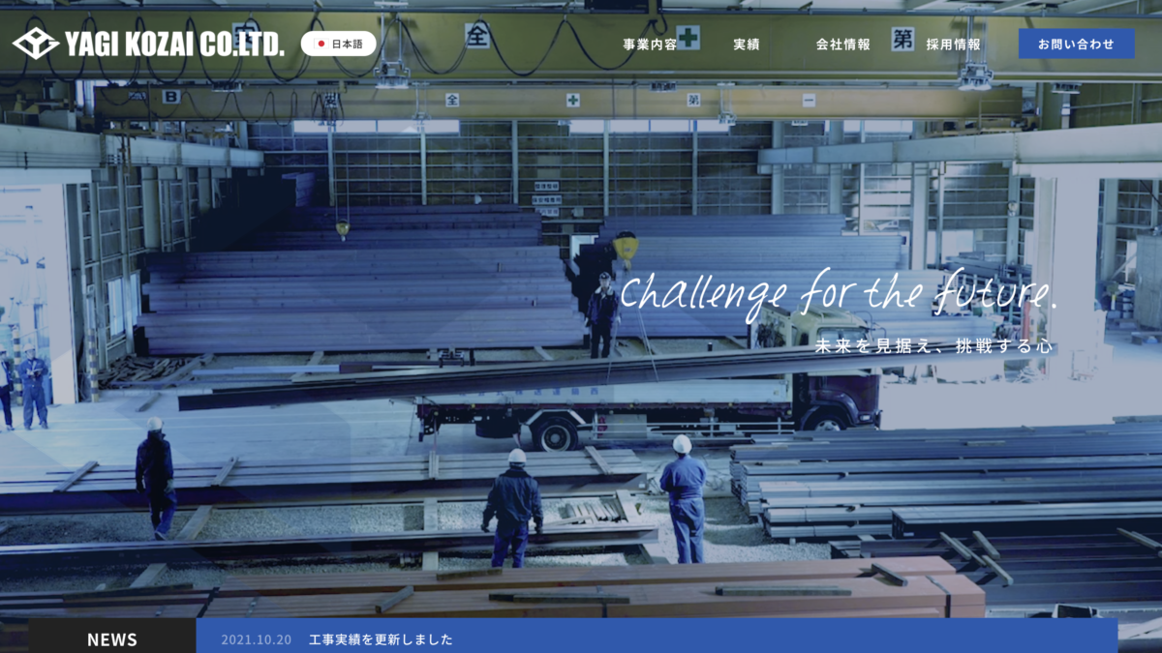Click the white 全 sign on the crane beam

tap(476, 36)
